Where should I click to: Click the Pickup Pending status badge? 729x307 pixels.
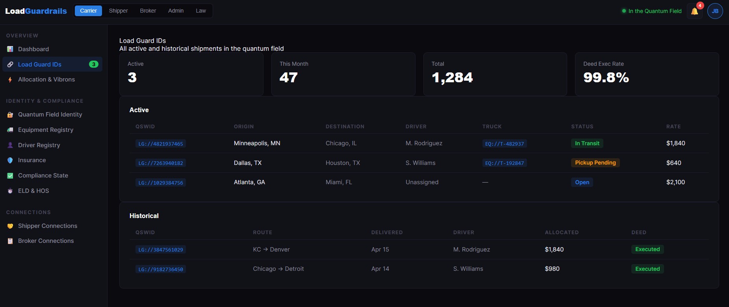(595, 163)
